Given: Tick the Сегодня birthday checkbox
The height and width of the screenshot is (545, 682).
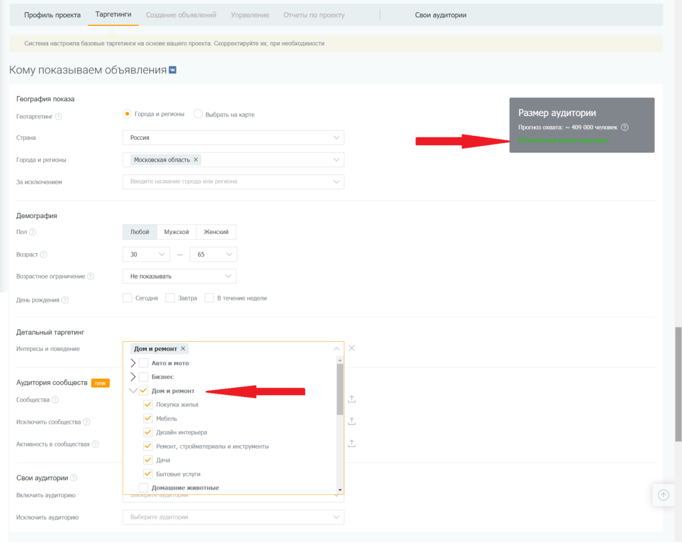Looking at the screenshot, I should click(127, 298).
